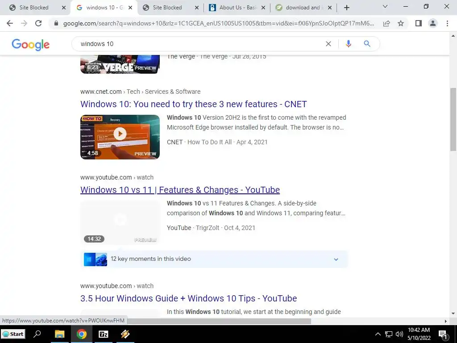Image resolution: width=457 pixels, height=343 pixels.
Task: Open the browser side panel
Action: click(419, 23)
